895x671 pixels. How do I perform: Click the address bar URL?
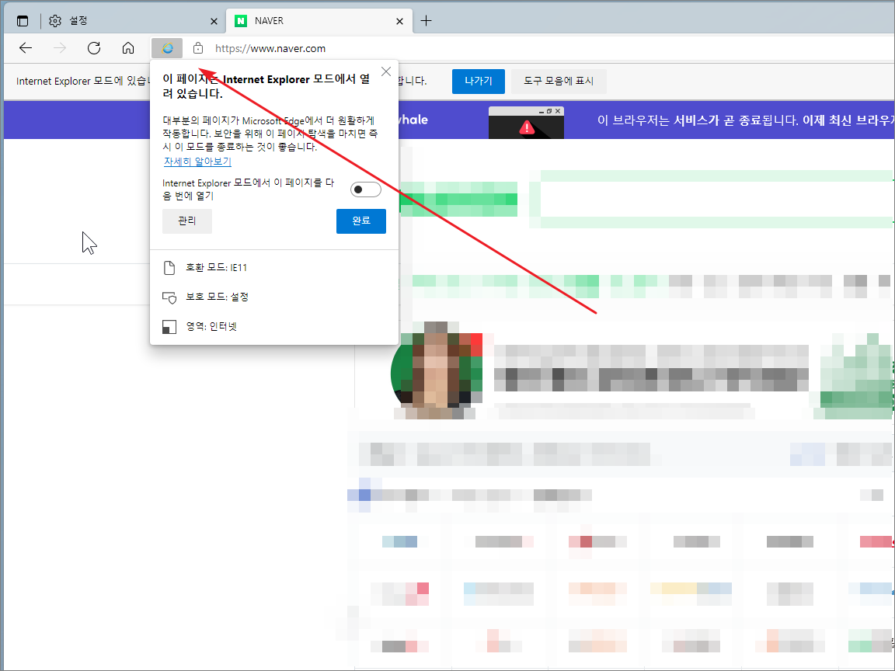coord(270,48)
